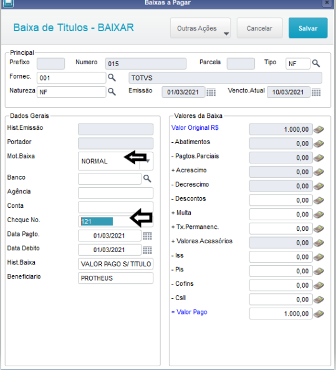Viewport: 336px width, 370px height.
Task: Open the Data Pagto. calendar picker
Action: (147, 236)
